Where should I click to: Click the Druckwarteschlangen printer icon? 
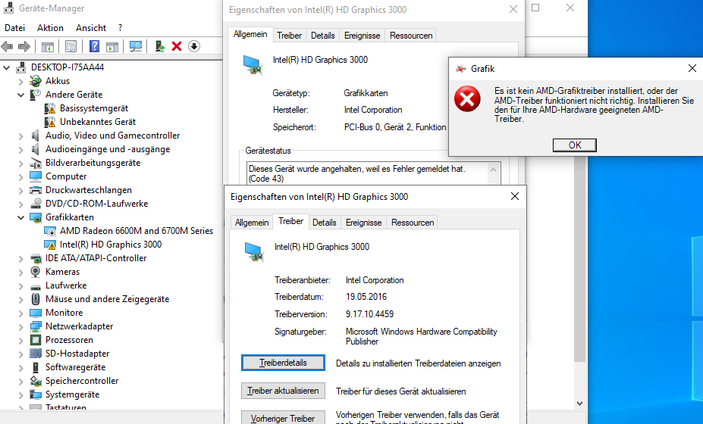point(36,190)
